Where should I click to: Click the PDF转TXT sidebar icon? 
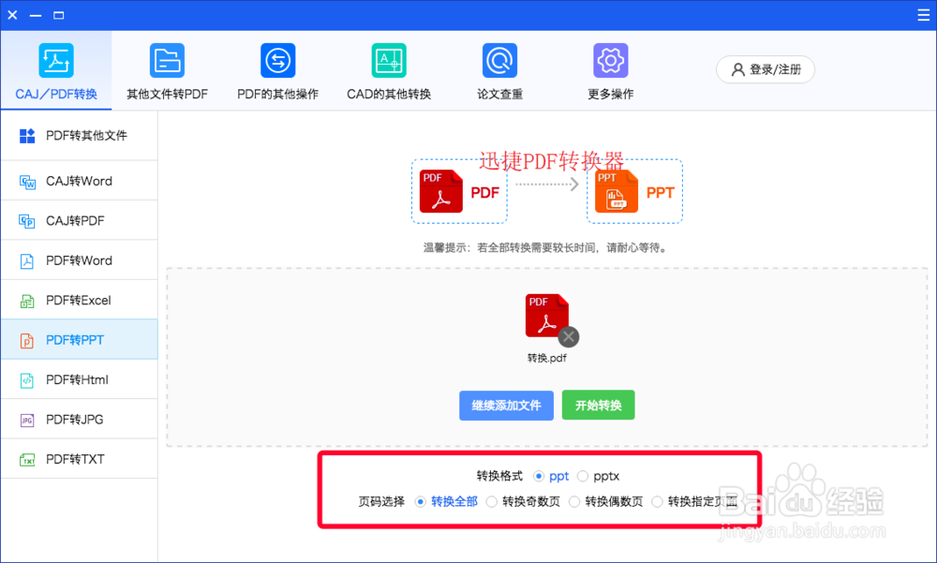click(27, 460)
